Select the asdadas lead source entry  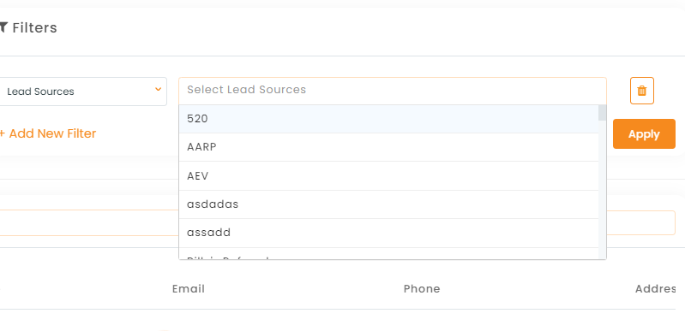pos(389,204)
